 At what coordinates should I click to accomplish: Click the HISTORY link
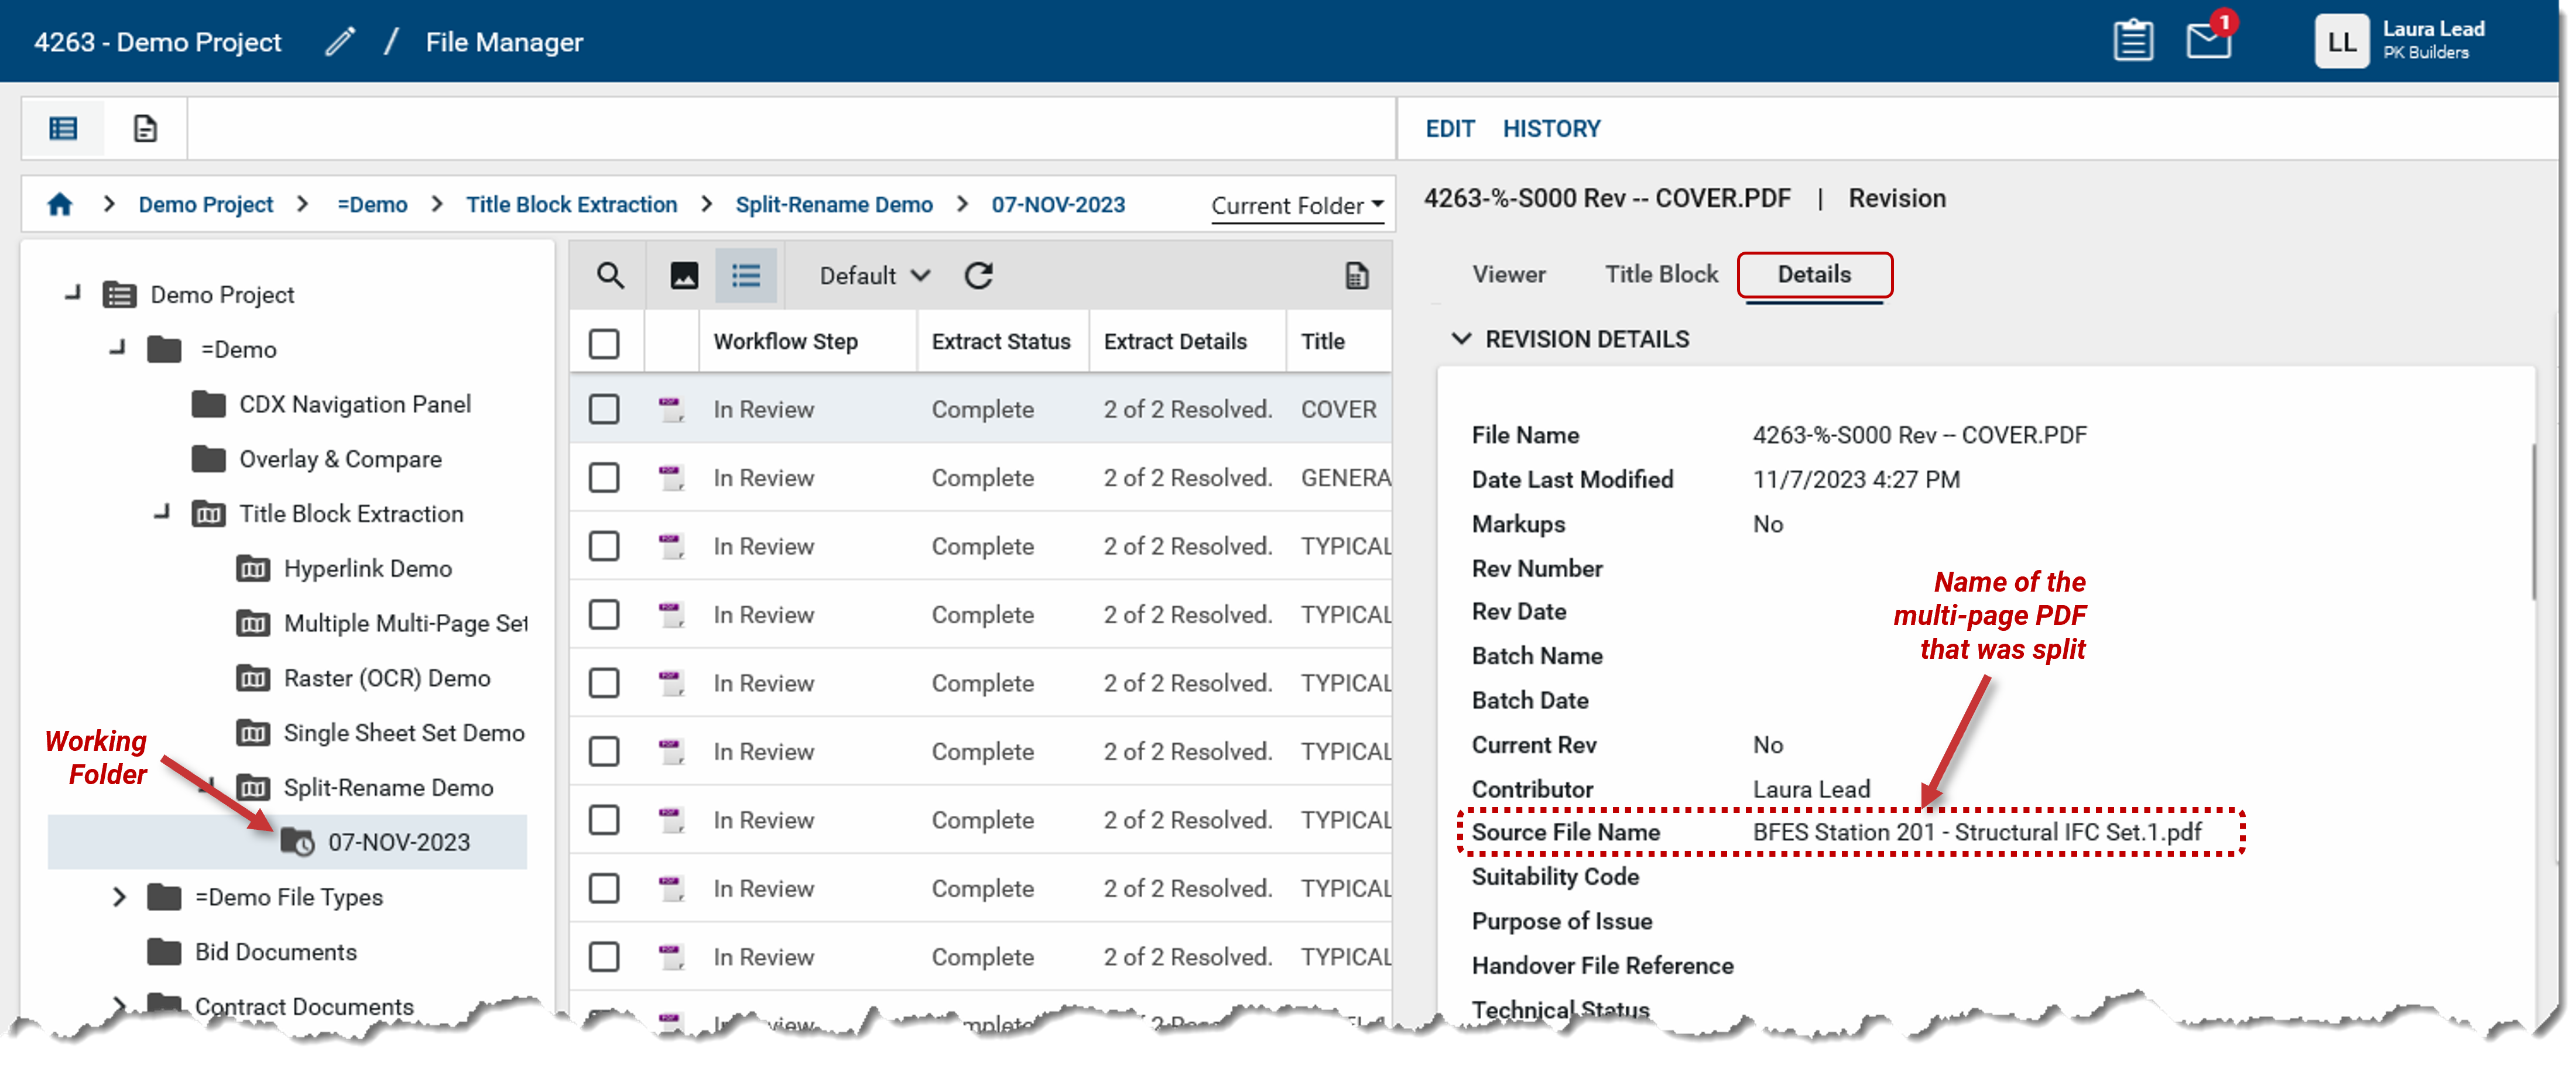pyautogui.click(x=1551, y=129)
